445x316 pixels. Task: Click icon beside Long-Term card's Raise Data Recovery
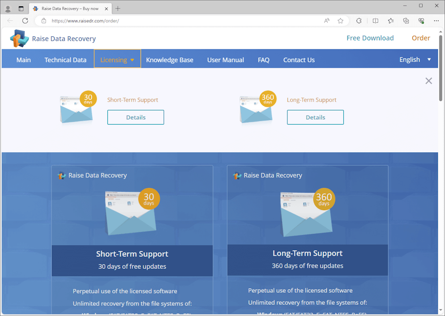click(237, 176)
